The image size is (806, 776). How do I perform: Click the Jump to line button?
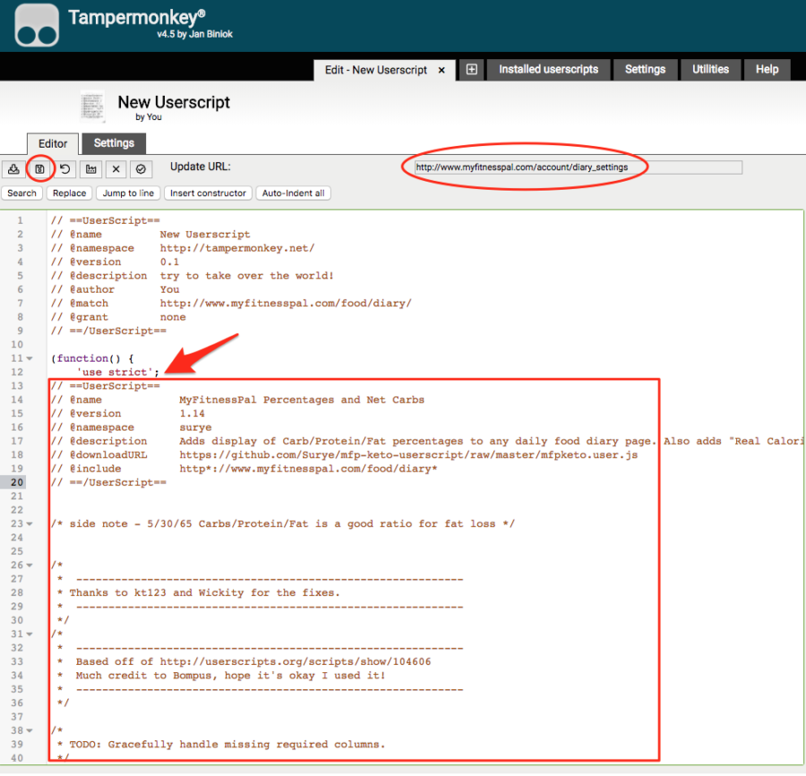pos(128,193)
